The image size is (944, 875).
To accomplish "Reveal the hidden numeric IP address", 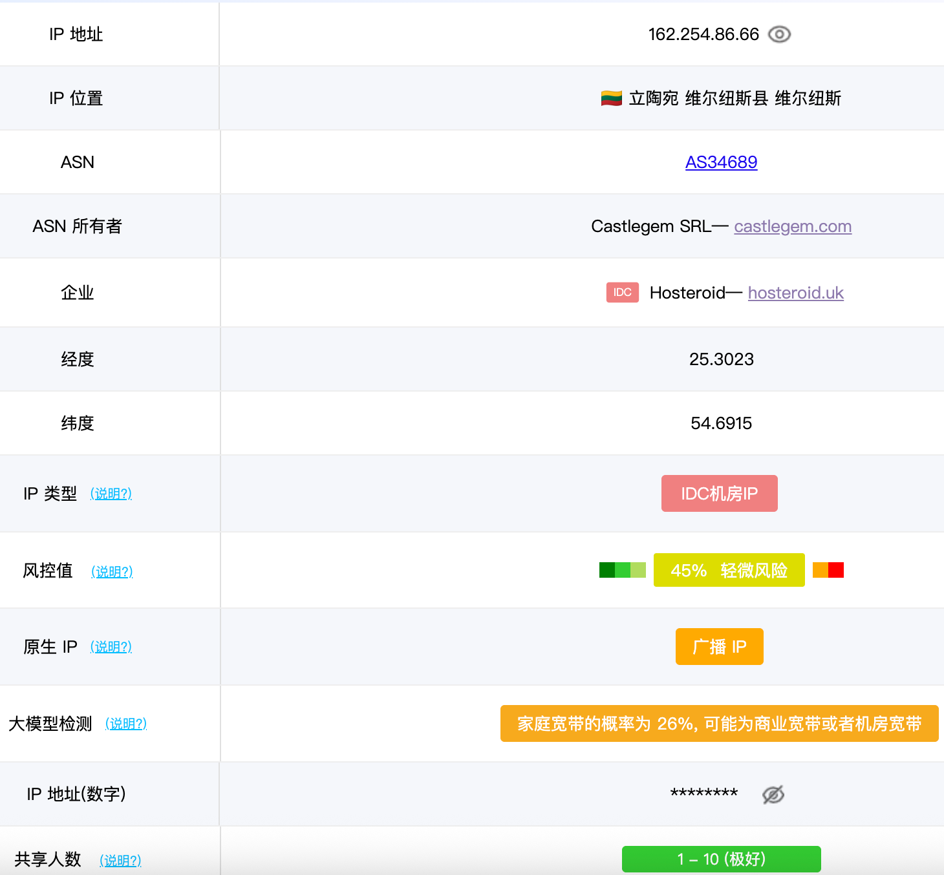I will 773,794.
